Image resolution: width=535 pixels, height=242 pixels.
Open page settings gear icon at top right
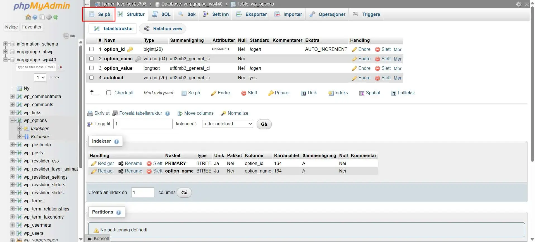pos(519,4)
